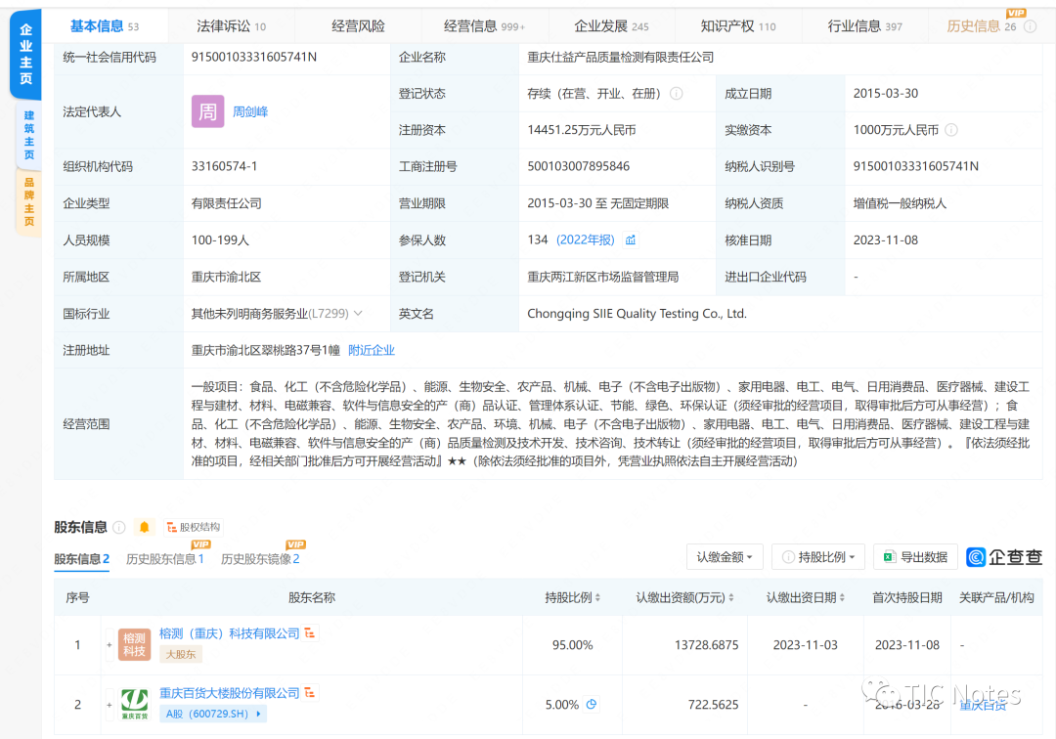Screen dimensions: 1056x739
Task: Click the 周 avatar of legal representative
Action: click(207, 111)
